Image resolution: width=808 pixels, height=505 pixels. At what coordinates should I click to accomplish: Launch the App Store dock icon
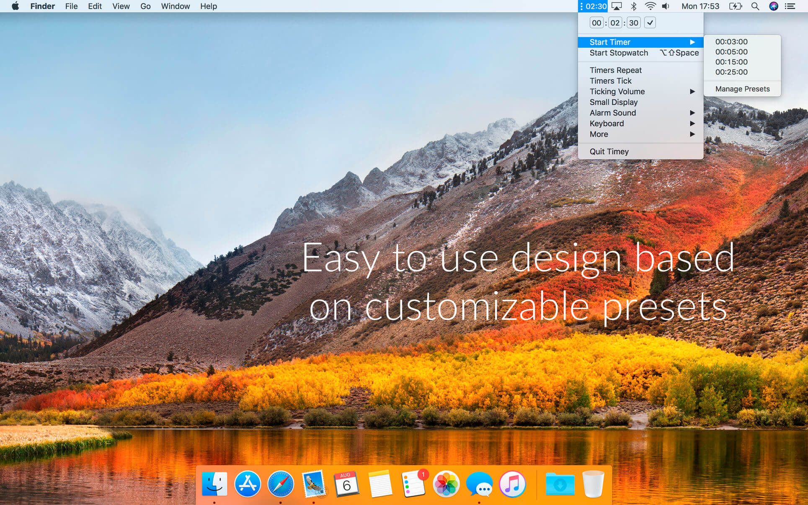(x=248, y=484)
